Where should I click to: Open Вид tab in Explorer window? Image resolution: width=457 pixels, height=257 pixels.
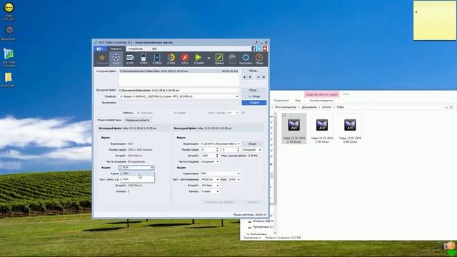[298, 101]
